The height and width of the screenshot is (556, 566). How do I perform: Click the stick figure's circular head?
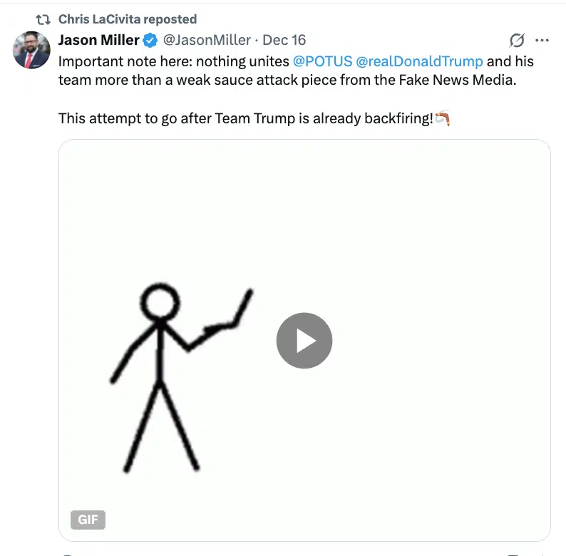point(159,303)
